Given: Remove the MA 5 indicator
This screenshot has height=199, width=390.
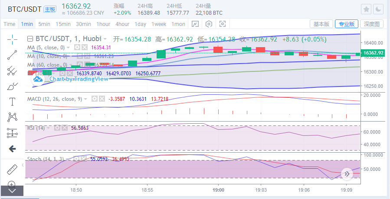Looking at the screenshot, I should click(x=85, y=48).
